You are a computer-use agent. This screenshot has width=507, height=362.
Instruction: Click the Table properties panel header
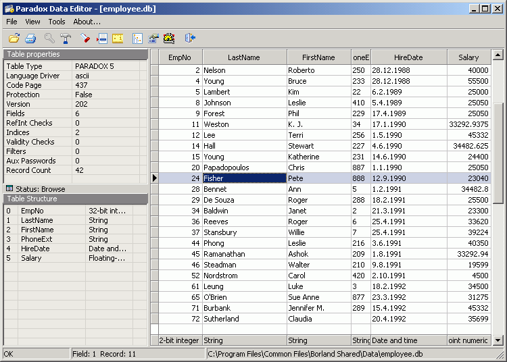(x=76, y=54)
